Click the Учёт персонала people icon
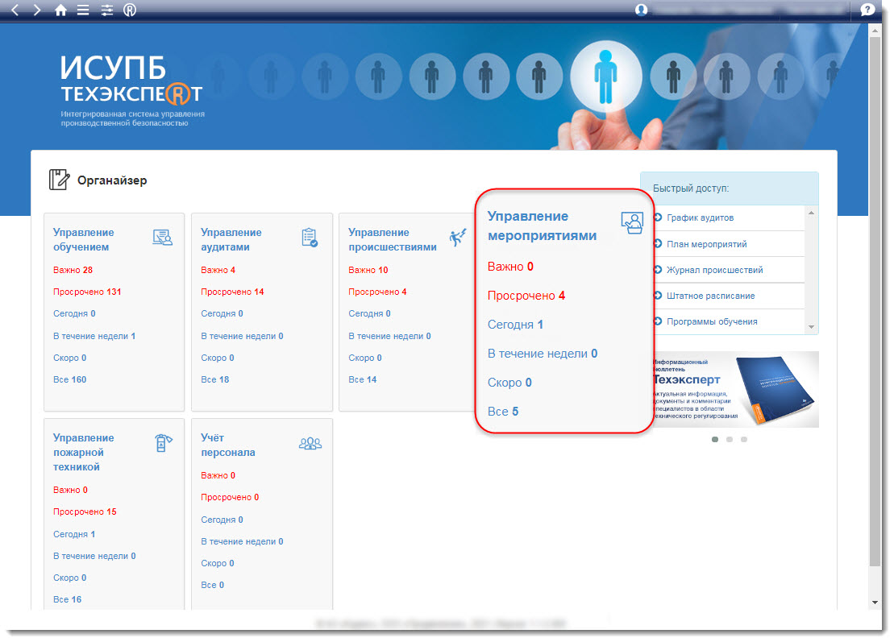The width and height of the screenshot is (894, 642). (x=310, y=444)
